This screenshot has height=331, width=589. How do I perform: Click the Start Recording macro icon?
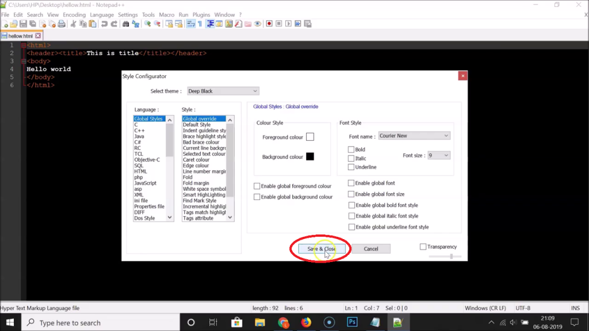coord(269,24)
